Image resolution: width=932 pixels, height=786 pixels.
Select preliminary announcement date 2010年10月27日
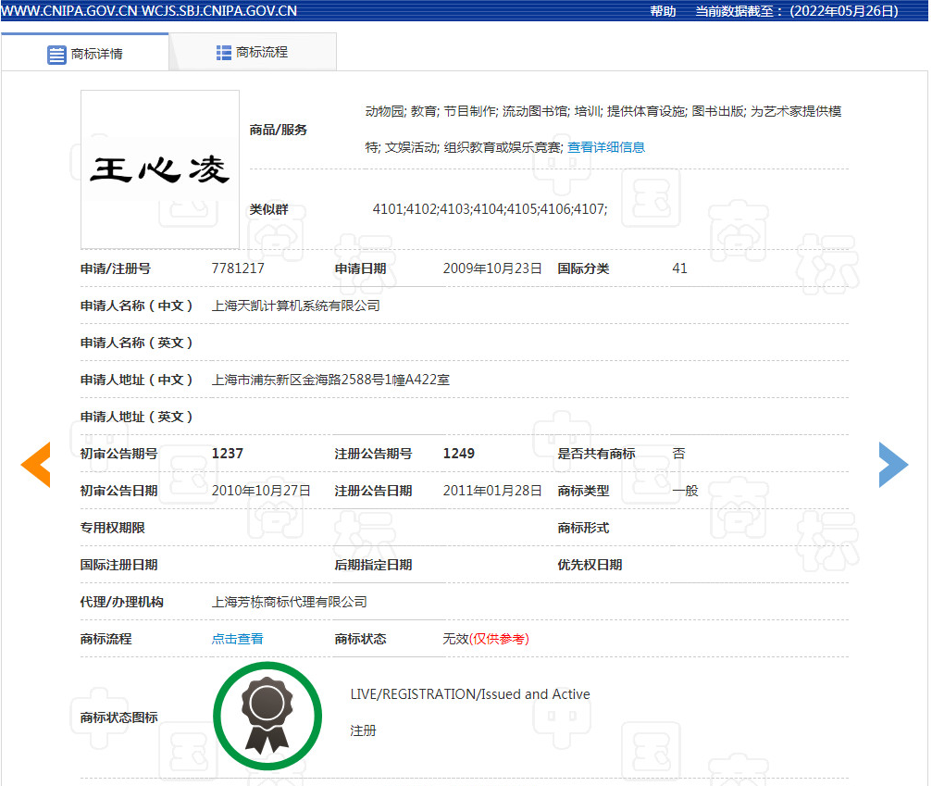[261, 491]
